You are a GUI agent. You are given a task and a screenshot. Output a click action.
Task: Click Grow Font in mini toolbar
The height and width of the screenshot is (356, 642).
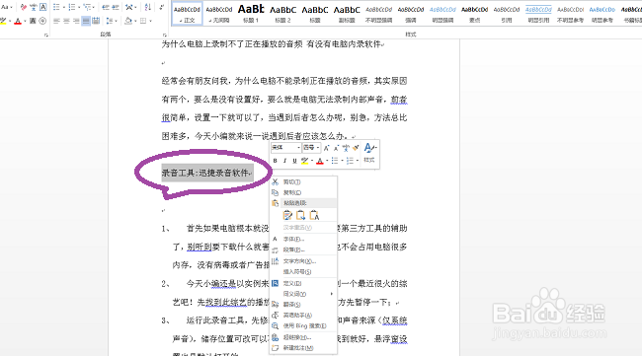327,148
